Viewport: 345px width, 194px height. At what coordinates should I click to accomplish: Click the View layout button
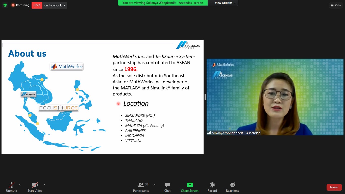point(336,5)
